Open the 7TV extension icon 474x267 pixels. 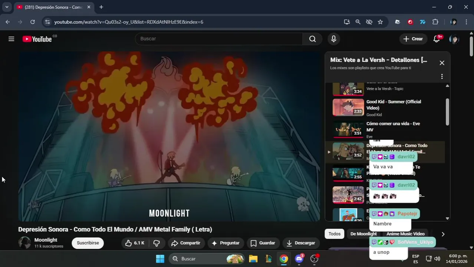(422, 22)
